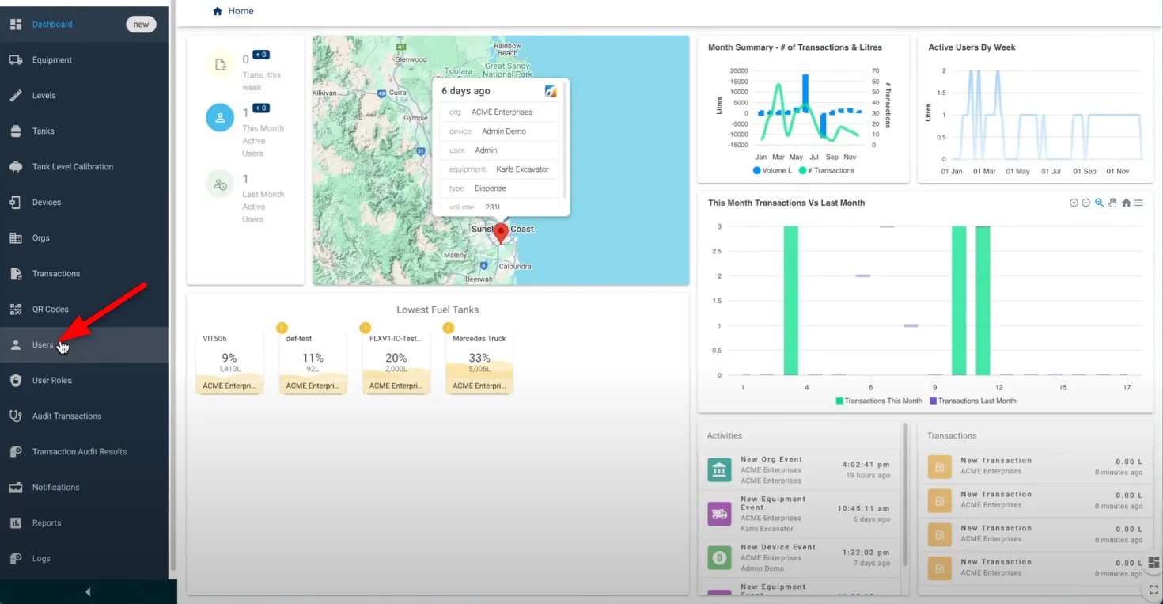Click "6 days ago" popup heading
1163x604 pixels.
click(466, 91)
